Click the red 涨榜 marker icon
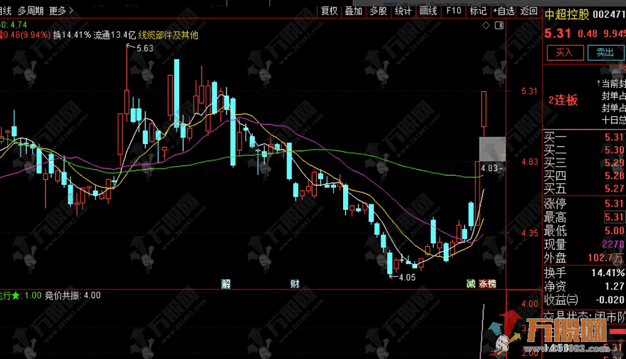626x359 pixels. tap(487, 284)
